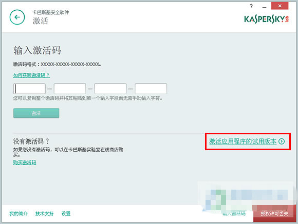
Task: Select the fourth activation code box
Action: [151, 89]
